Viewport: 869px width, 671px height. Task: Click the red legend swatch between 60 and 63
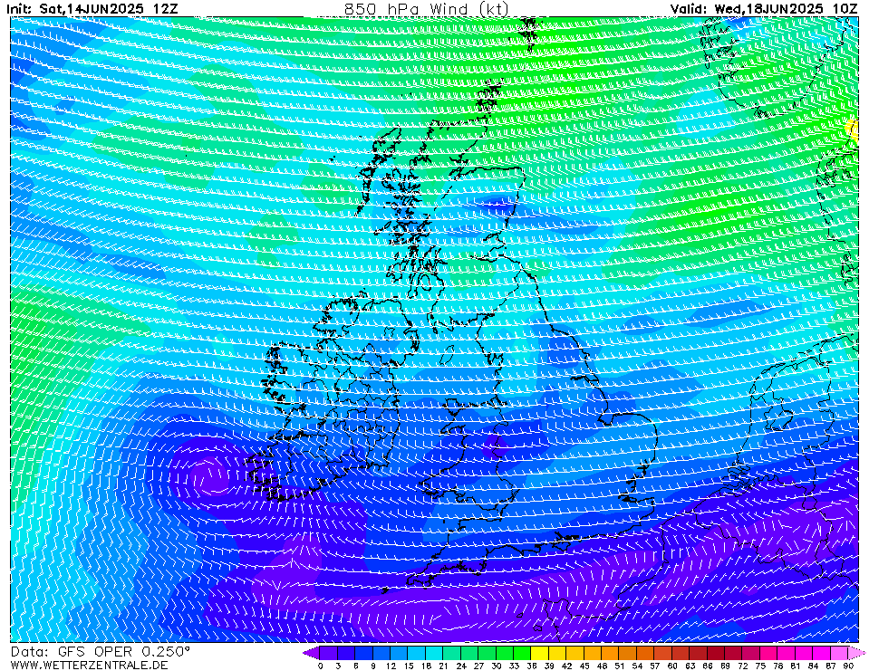681,653
